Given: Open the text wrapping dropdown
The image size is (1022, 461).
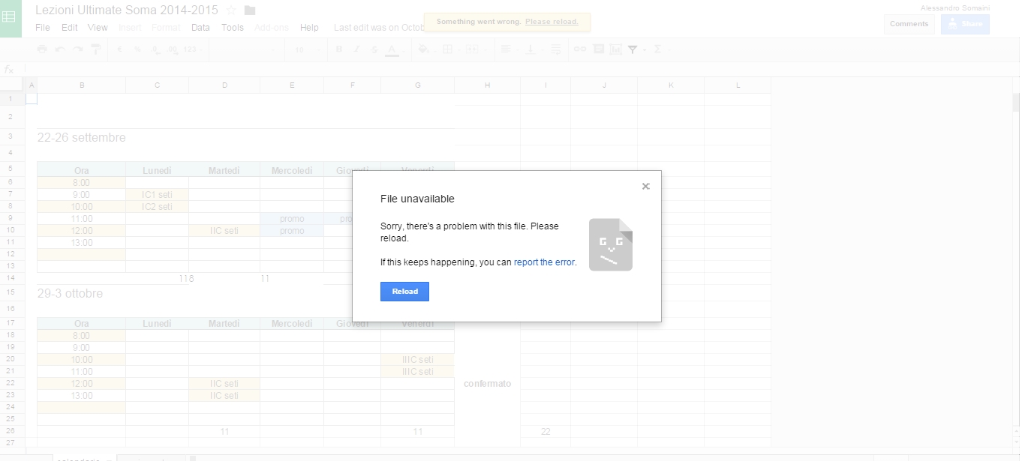Looking at the screenshot, I should 556,49.
